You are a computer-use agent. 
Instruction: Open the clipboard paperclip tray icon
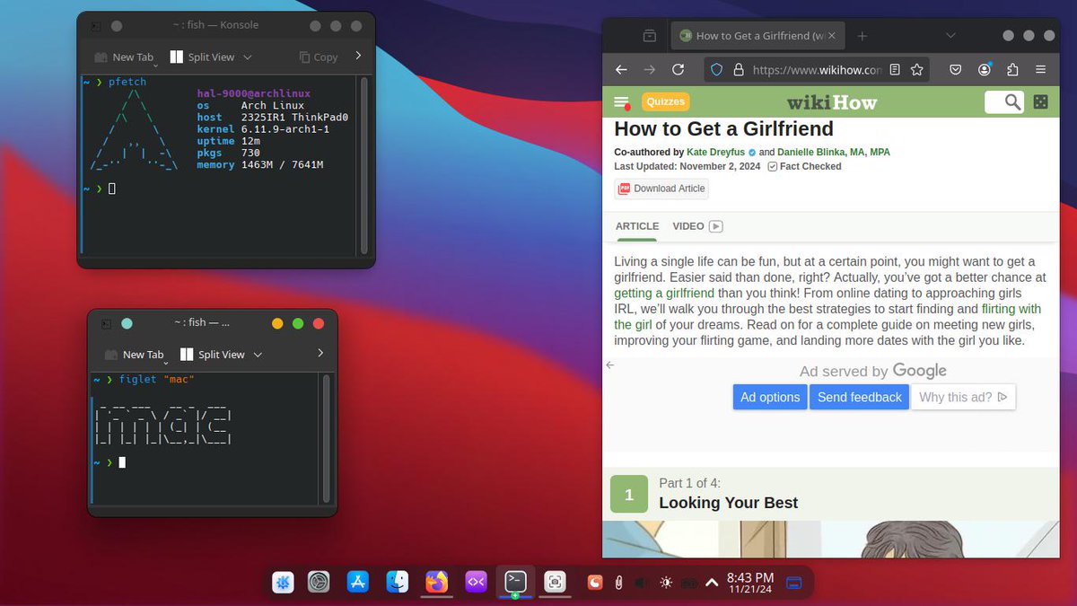coord(618,583)
